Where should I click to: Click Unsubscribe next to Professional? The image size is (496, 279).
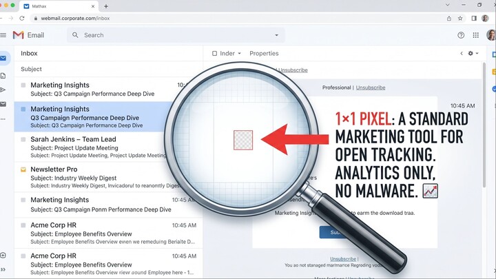click(371, 87)
